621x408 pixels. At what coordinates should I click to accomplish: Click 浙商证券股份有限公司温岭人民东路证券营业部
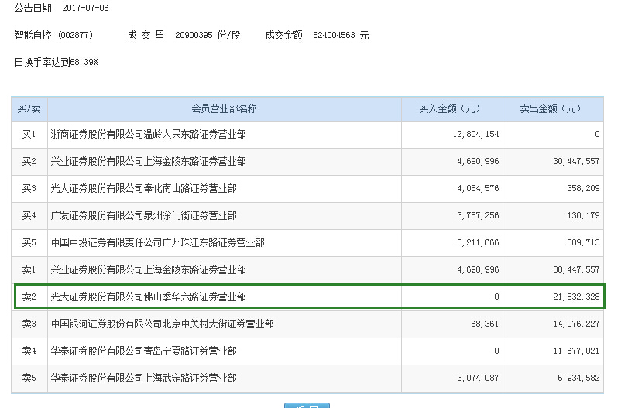point(149,134)
